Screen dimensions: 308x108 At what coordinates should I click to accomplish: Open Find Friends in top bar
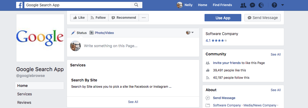tap(222, 5)
